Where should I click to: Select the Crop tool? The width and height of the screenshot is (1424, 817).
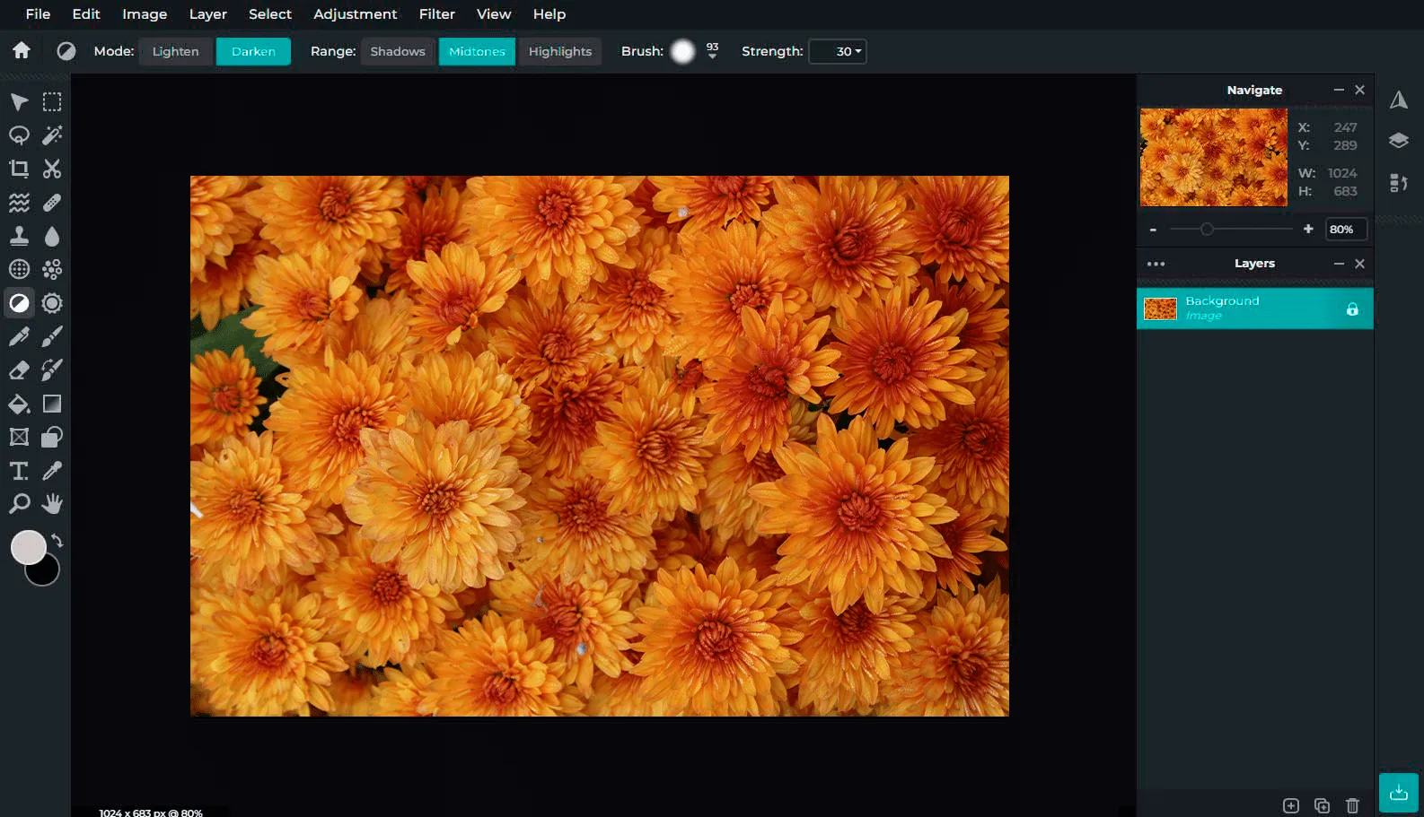tap(19, 169)
